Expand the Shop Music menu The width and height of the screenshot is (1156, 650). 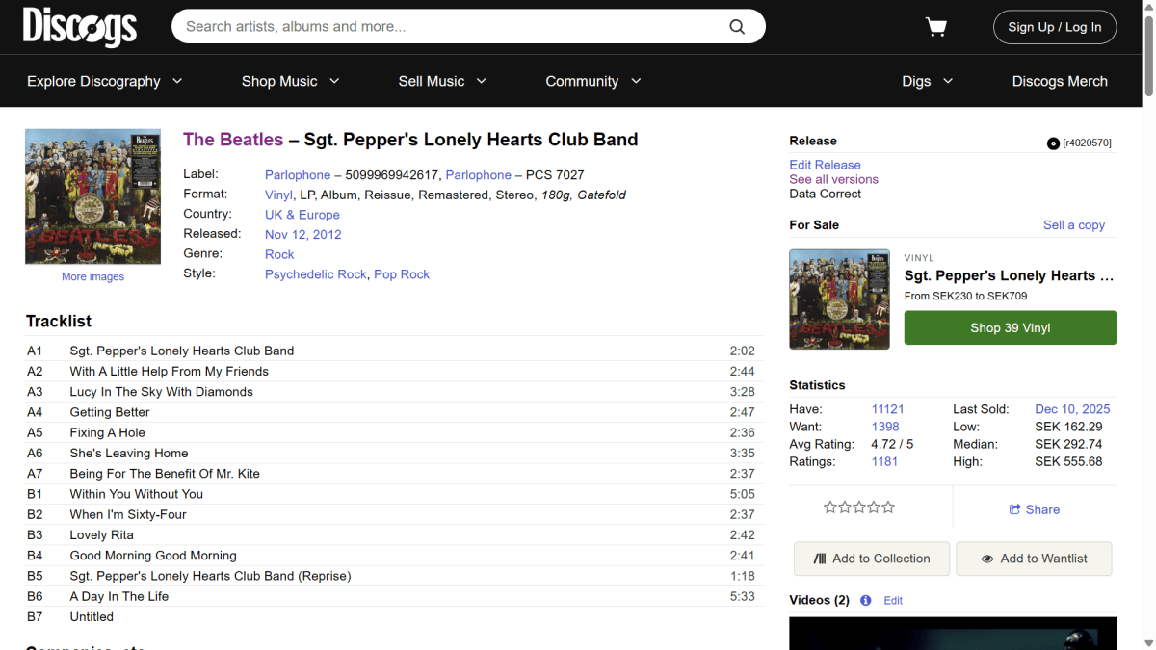[291, 81]
